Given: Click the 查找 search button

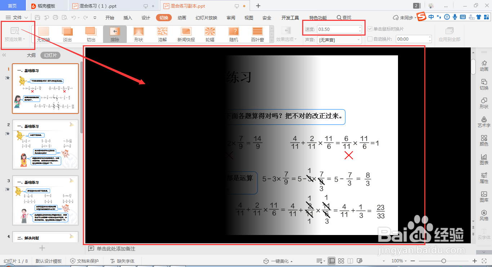Looking at the screenshot, I should click(x=344, y=18).
